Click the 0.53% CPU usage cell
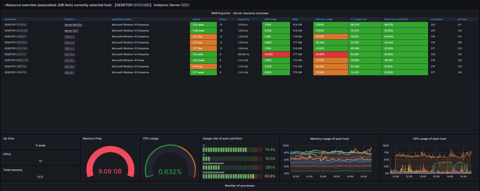This screenshot has height=191, width=480. point(276,31)
